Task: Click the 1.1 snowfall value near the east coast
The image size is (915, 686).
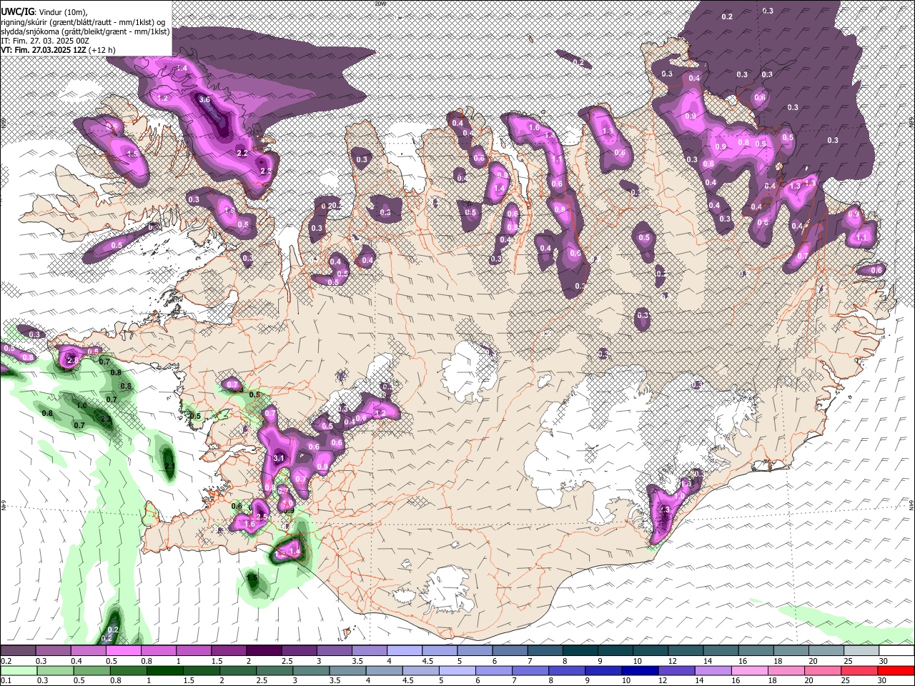Action: click(861, 237)
